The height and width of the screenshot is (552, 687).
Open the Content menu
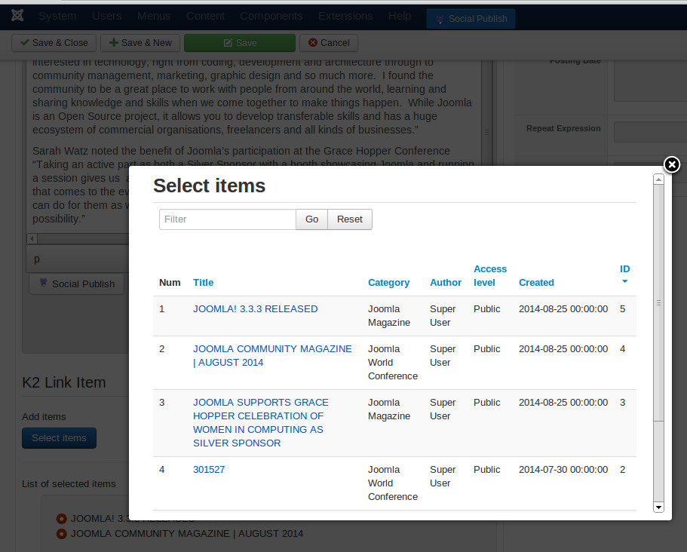pos(205,16)
